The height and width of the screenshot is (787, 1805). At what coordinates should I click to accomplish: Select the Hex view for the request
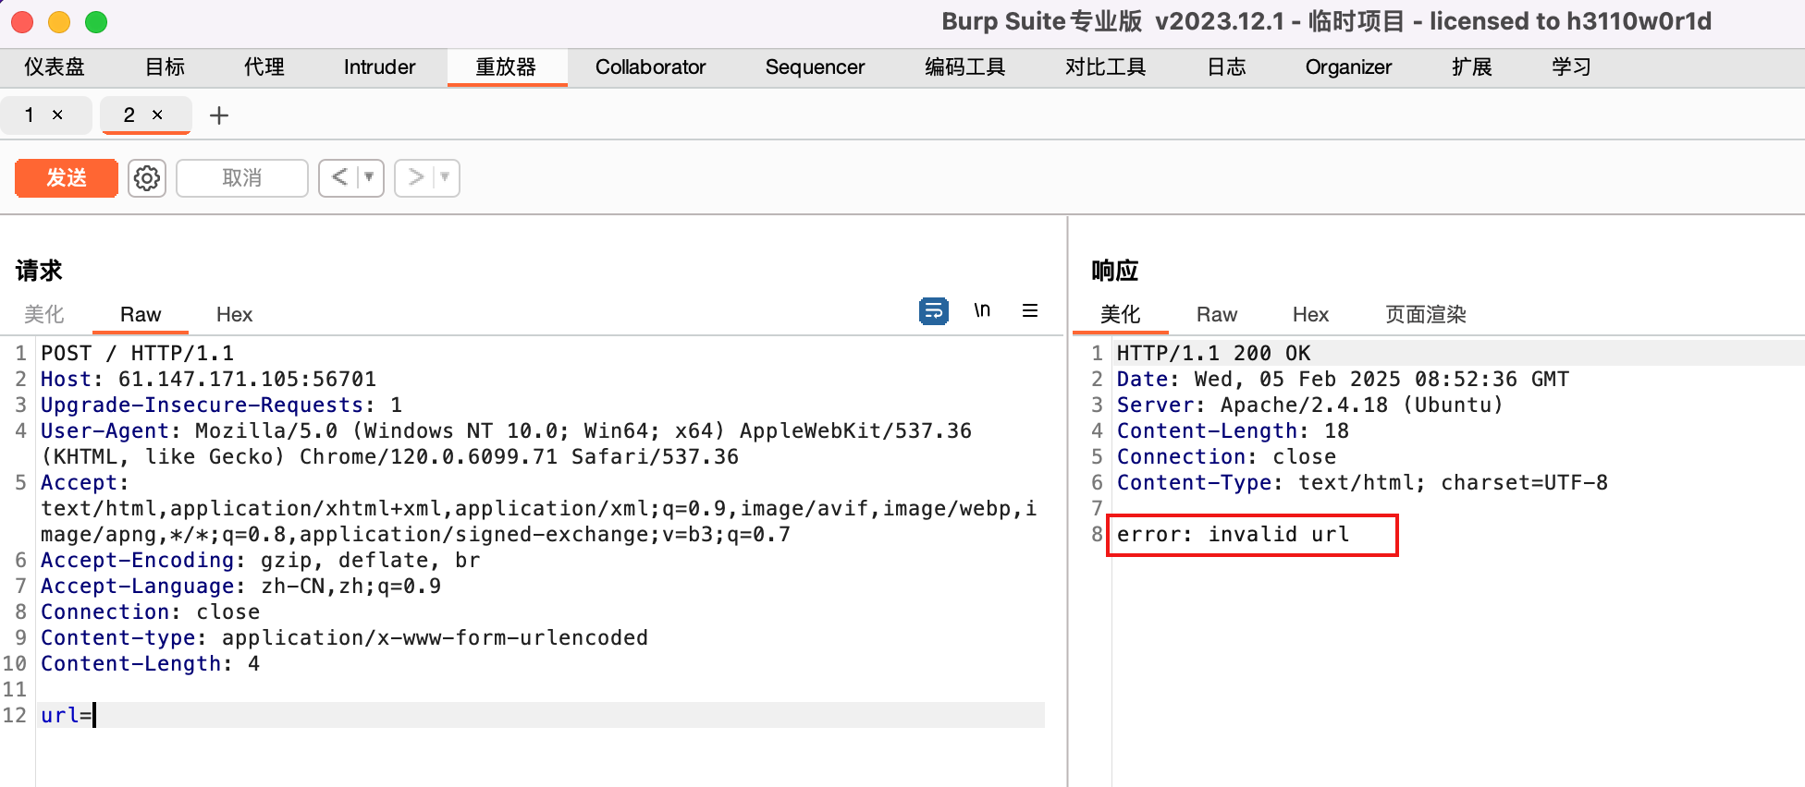coord(234,315)
